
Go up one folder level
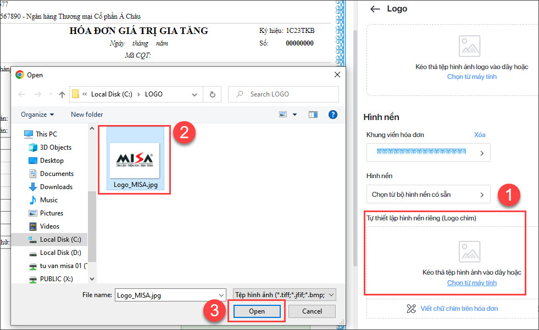[x=62, y=94]
